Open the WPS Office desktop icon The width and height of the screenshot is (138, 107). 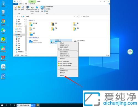tap(3, 58)
